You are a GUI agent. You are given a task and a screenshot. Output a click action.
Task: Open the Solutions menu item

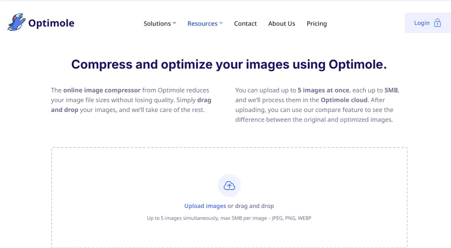tap(160, 23)
